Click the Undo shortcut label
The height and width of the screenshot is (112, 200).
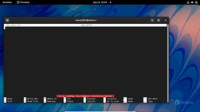pyautogui.click(x=130, y=99)
